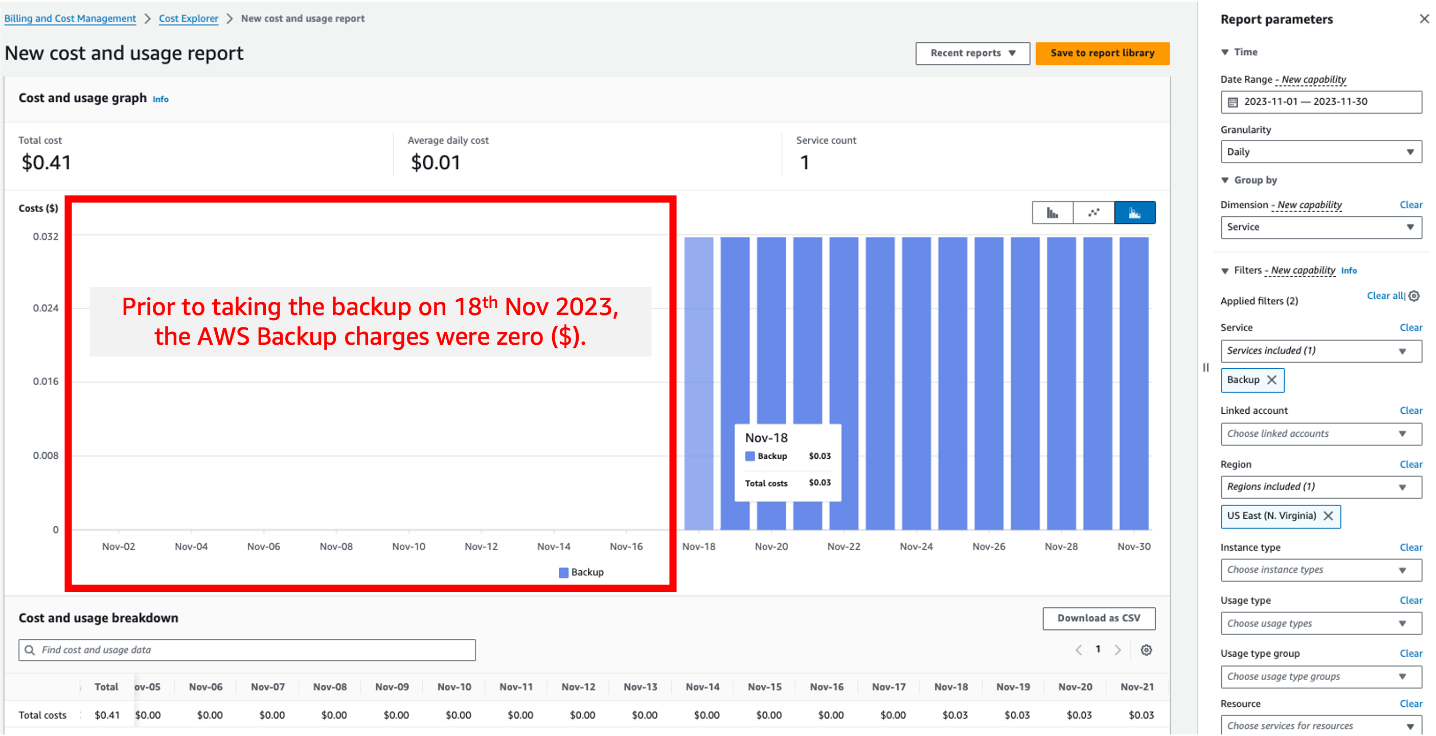Open the breakdown table settings gear
The width and height of the screenshot is (1436, 736).
click(1147, 650)
